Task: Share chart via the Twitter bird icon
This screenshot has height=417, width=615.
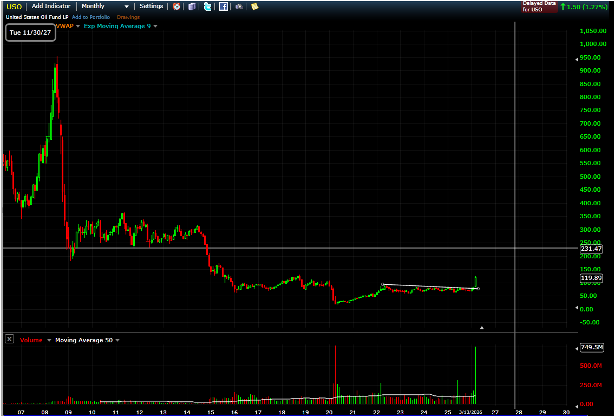Action: (207, 6)
